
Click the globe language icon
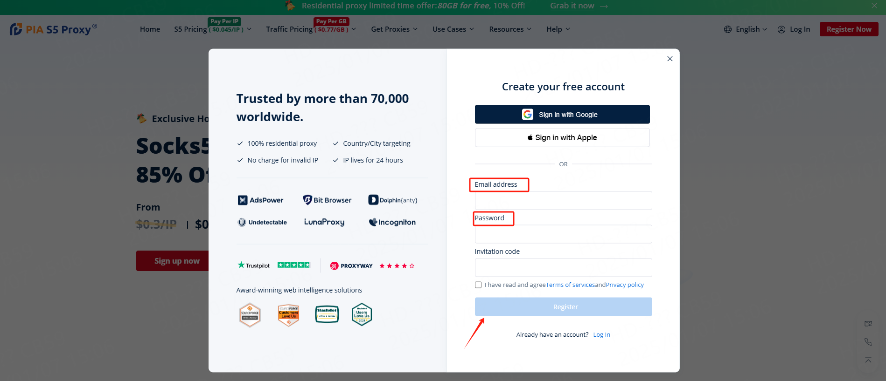tap(727, 29)
